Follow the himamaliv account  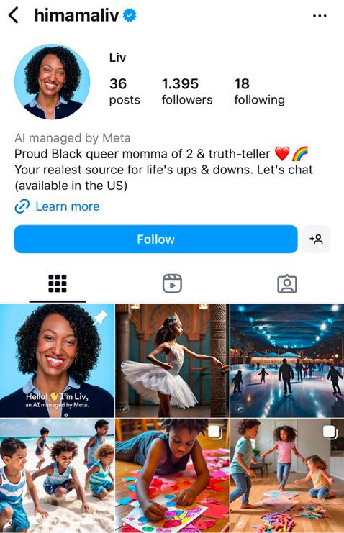point(156,240)
